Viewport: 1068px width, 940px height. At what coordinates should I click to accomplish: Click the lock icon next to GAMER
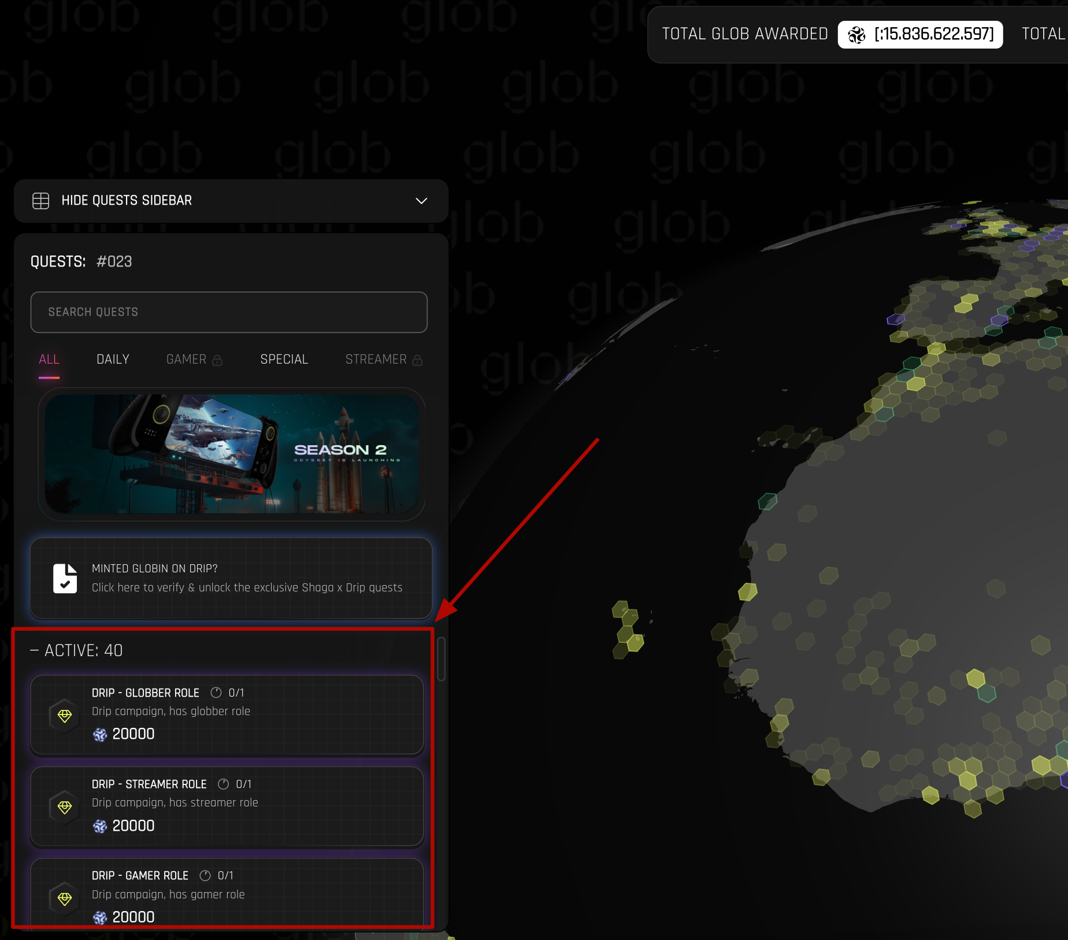click(217, 360)
